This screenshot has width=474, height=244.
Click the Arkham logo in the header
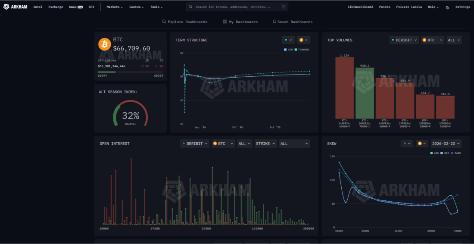pos(15,6)
